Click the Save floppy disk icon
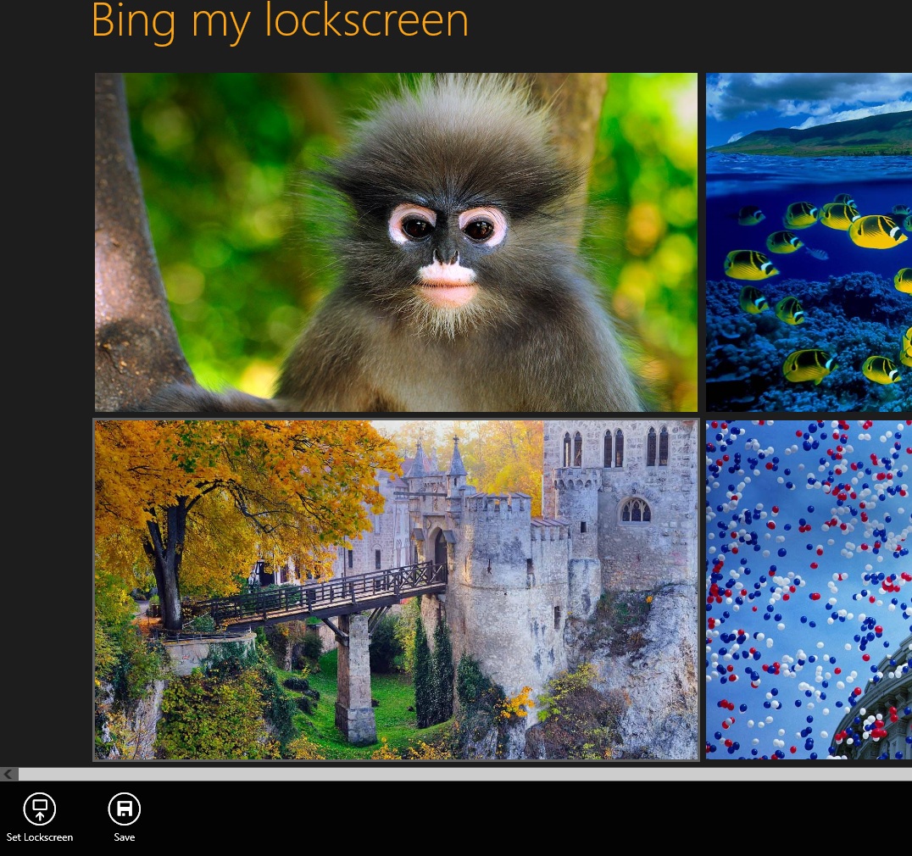 point(125,809)
